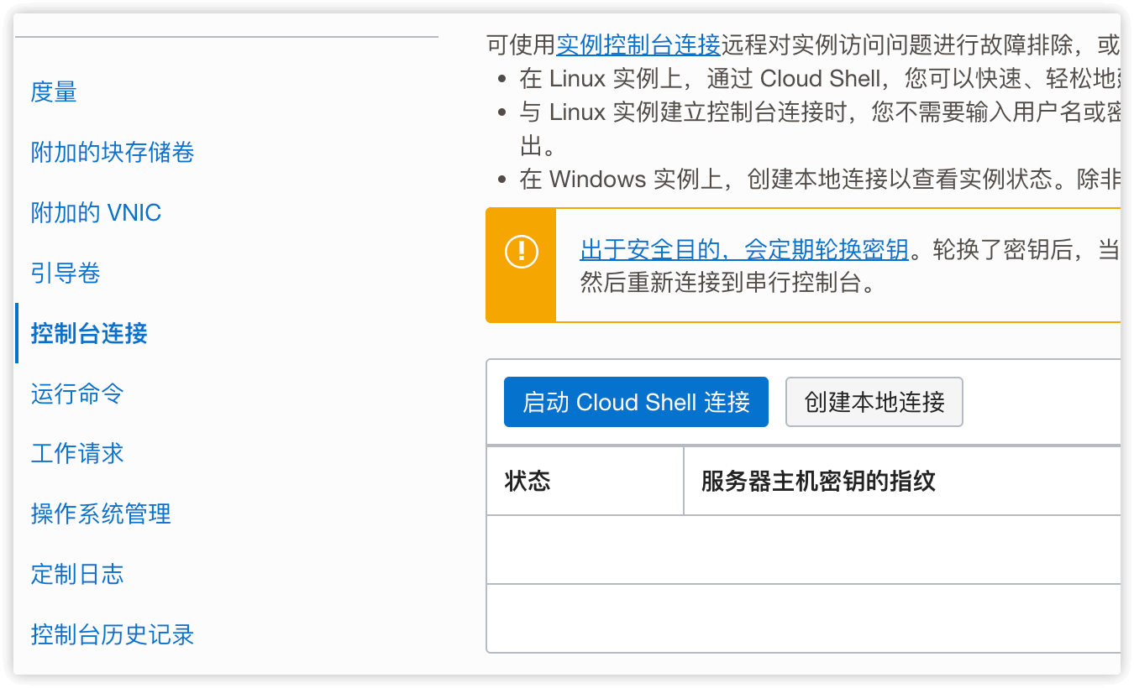The height and width of the screenshot is (688, 1134).
Task: Select the second empty table row
Action: coord(803,618)
